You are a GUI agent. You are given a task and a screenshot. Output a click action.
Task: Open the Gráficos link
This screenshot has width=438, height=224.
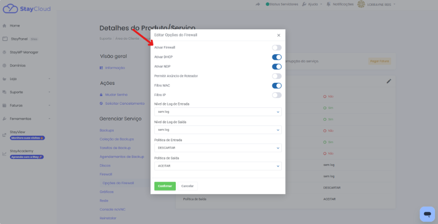pyautogui.click(x=107, y=192)
